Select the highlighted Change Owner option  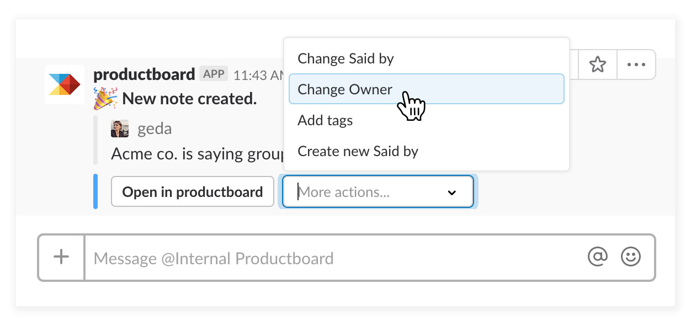pyautogui.click(x=344, y=89)
